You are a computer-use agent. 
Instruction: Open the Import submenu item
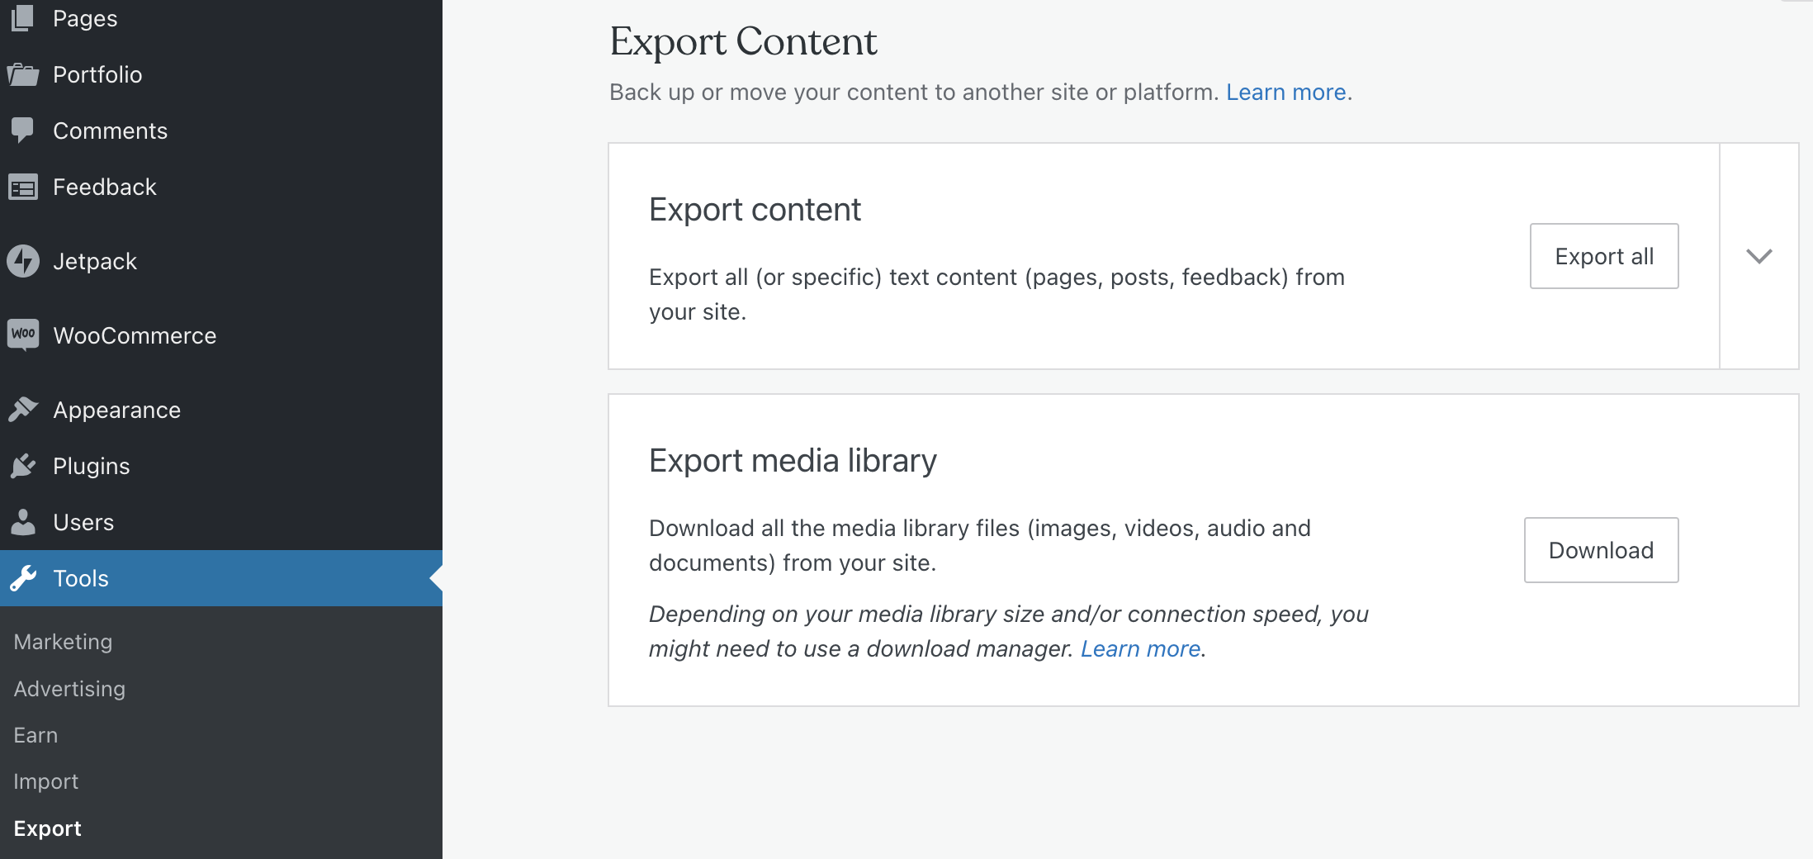[45, 781]
